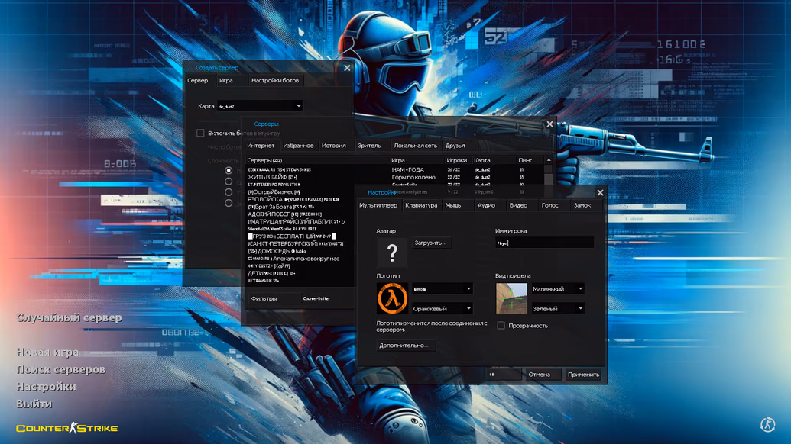Select the Сервер tab in Создать сервер

[x=198, y=81]
